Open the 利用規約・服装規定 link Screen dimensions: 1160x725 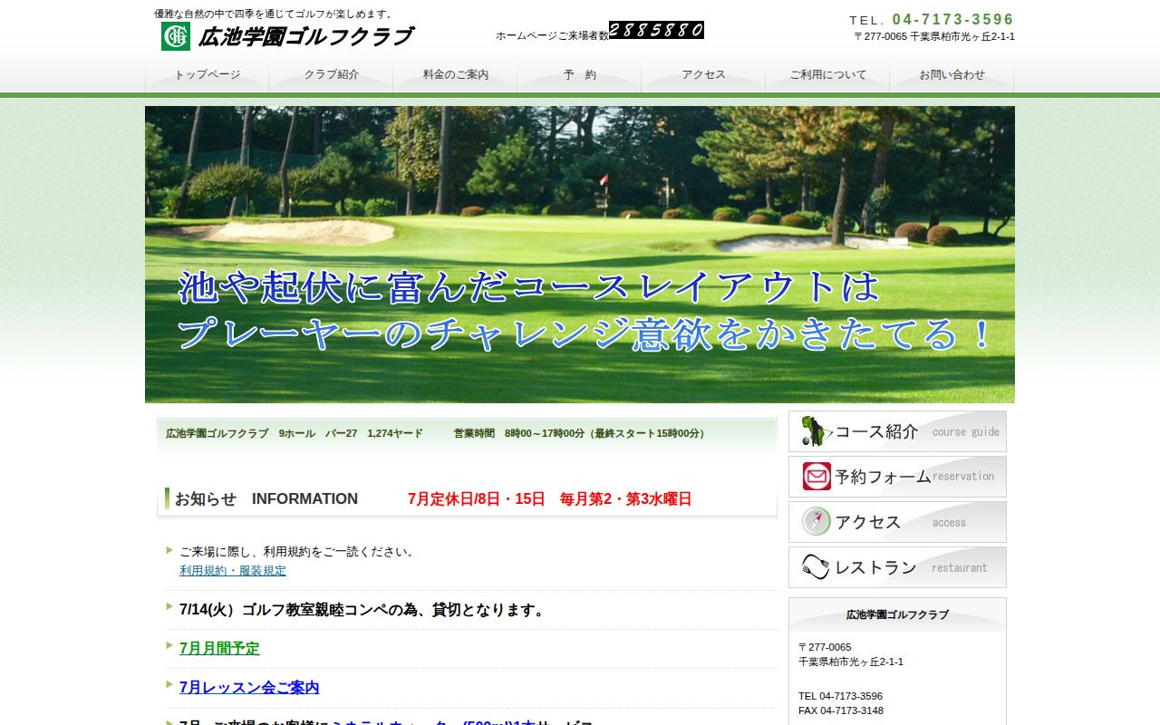[x=233, y=571]
